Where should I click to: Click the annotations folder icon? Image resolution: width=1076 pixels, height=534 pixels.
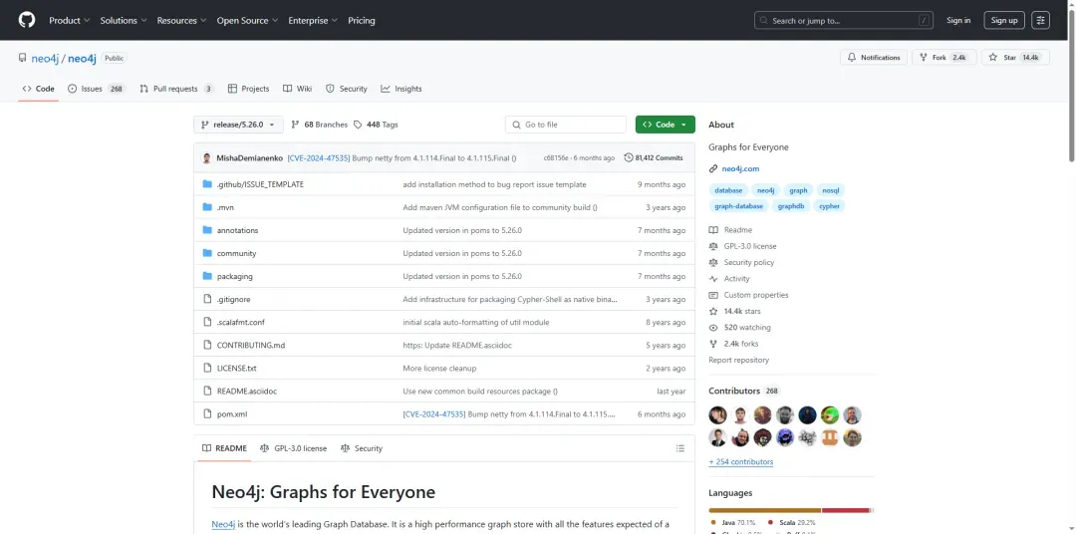(207, 230)
